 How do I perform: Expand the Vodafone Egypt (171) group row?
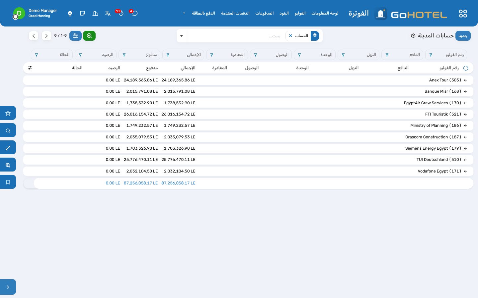click(x=248, y=171)
